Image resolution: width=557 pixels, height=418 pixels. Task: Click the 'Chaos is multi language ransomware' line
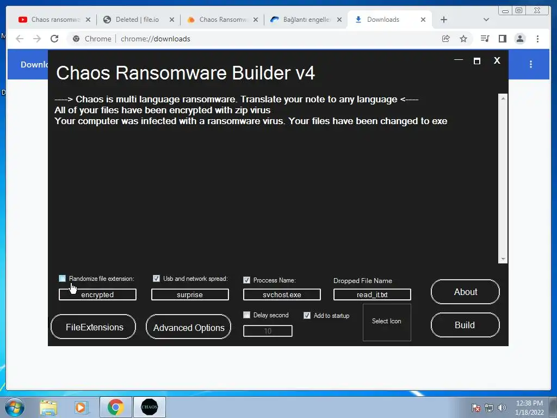(x=236, y=99)
